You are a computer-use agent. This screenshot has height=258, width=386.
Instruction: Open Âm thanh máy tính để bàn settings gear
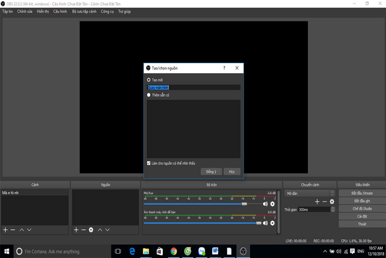tap(272, 223)
